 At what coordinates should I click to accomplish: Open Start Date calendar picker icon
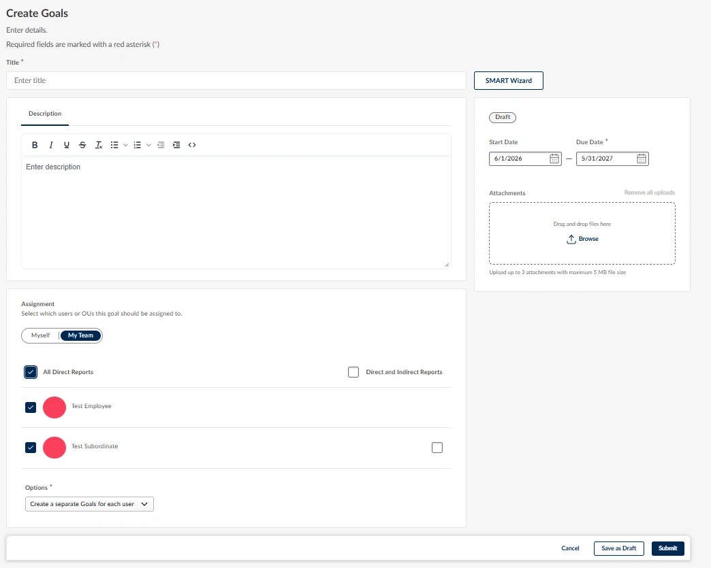(x=554, y=158)
